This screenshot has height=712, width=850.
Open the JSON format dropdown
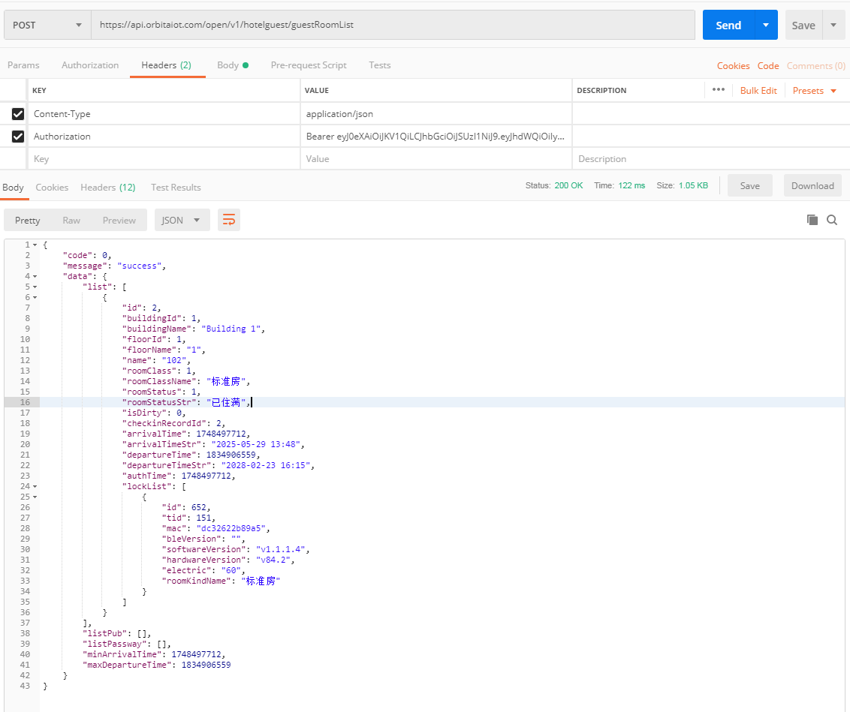pyautogui.click(x=182, y=220)
